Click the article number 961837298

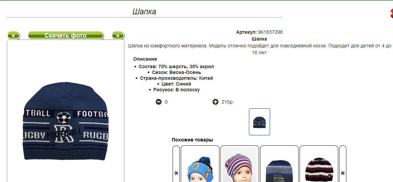270,32
